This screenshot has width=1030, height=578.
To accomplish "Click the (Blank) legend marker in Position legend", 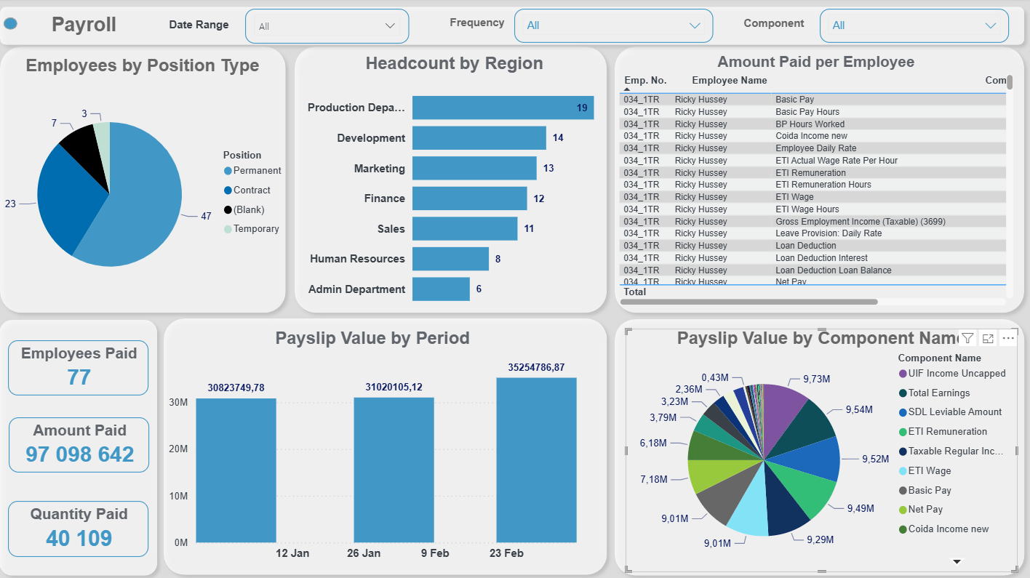I will (x=228, y=210).
